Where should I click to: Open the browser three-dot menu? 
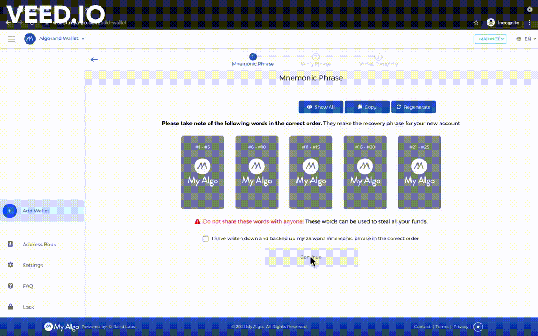(530, 22)
